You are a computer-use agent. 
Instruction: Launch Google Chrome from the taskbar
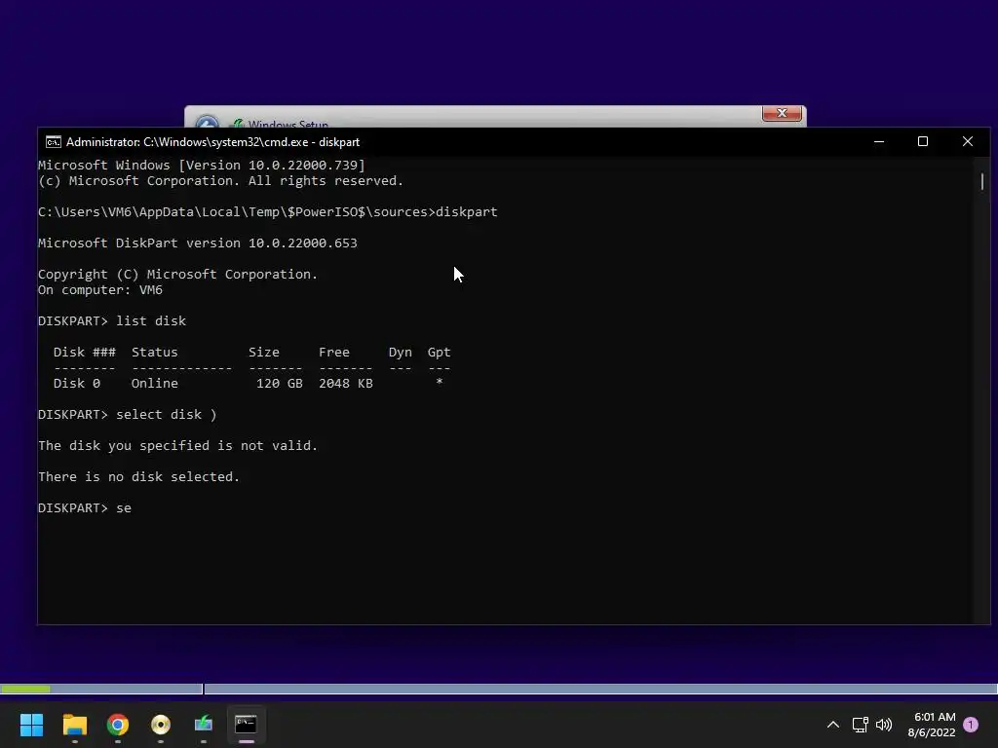coord(118,725)
